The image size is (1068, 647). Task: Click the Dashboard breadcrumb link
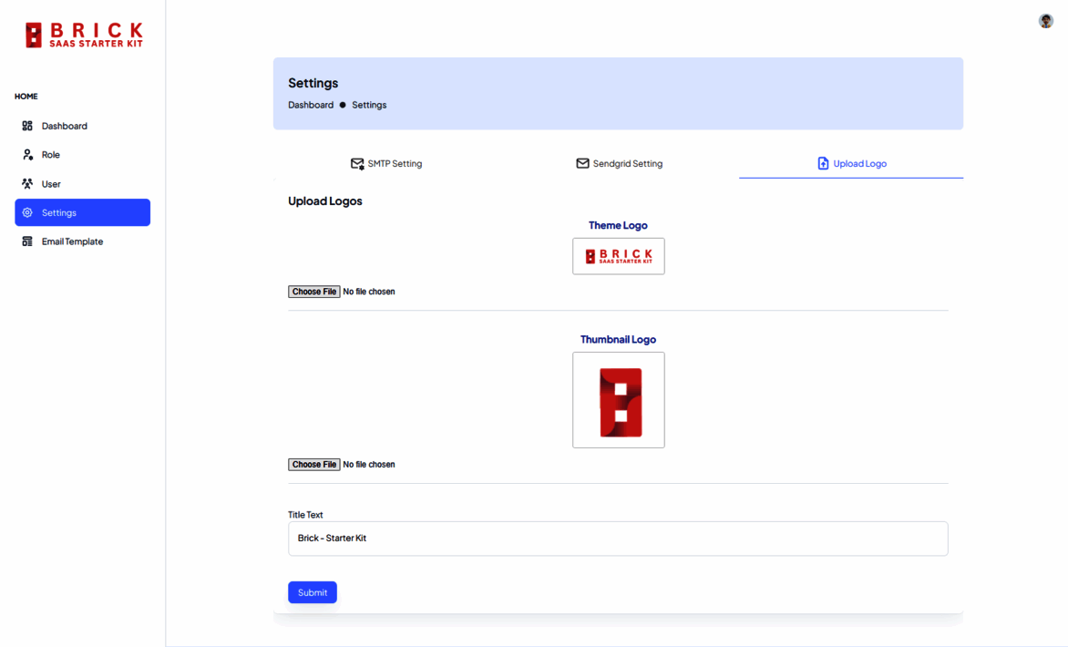click(311, 105)
